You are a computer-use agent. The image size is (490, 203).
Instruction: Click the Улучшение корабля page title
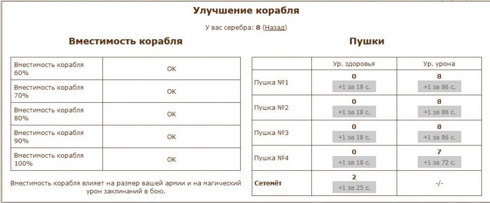246,11
